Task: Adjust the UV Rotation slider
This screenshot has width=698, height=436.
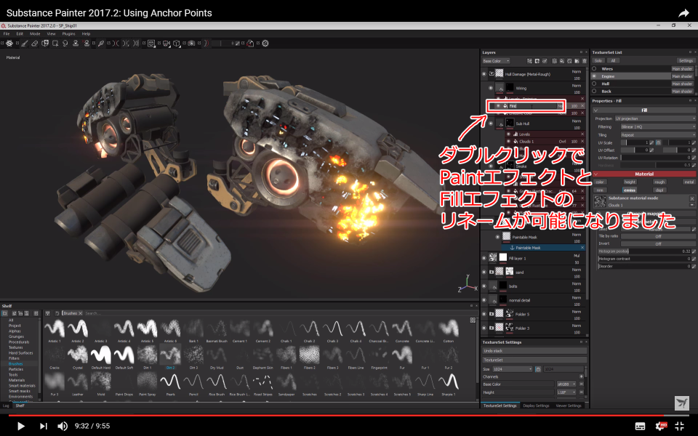Action: (x=655, y=158)
